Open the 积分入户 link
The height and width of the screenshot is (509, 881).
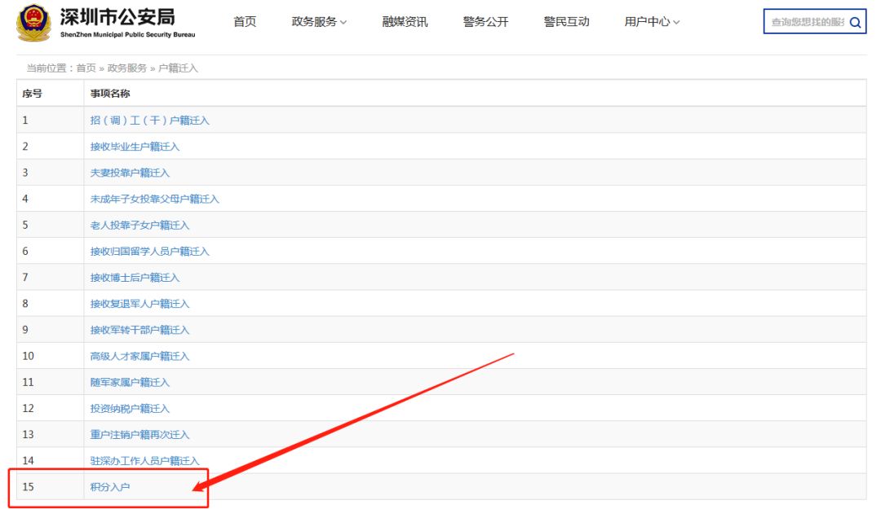pos(110,487)
